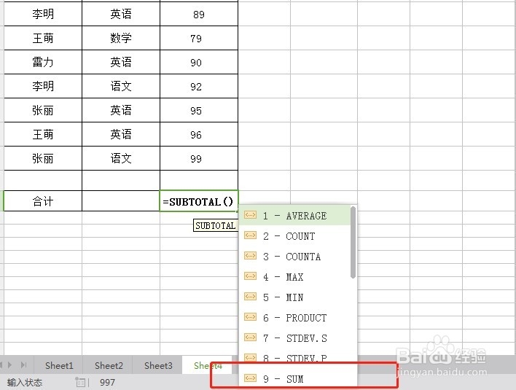Choose 5 - MIN function option
Viewport: 516px width, 390px height.
(x=294, y=297)
